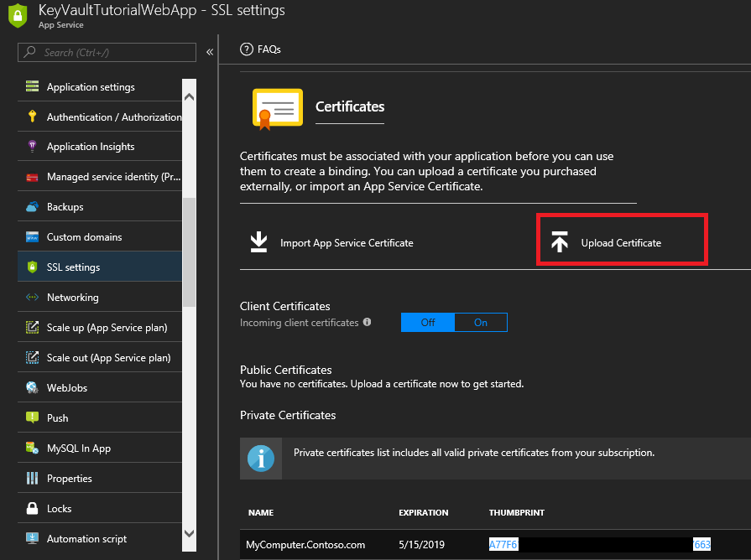Click the red Managed service identity icon
The width and height of the screenshot is (751, 560).
(32, 177)
